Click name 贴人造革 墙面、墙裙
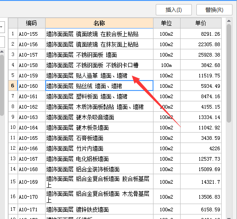 tap(99, 76)
